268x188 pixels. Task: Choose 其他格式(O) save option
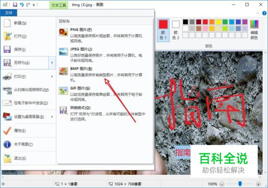tap(105, 113)
